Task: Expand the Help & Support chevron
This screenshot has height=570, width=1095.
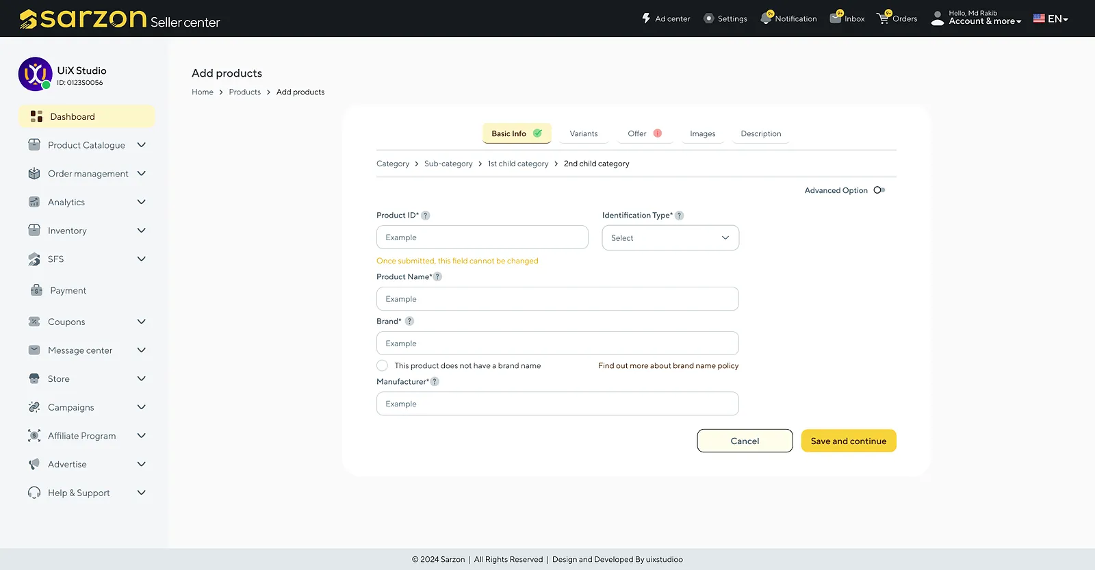Action: pos(142,493)
